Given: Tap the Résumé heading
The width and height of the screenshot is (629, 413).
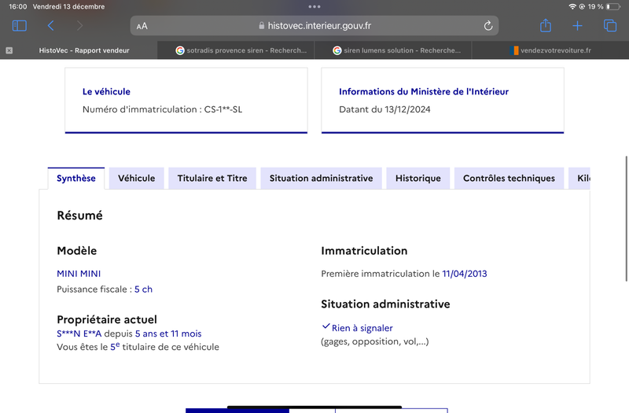Looking at the screenshot, I should click(x=80, y=216).
